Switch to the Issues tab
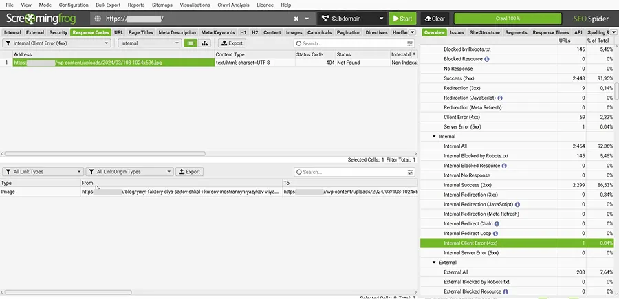The image size is (619, 299). click(457, 33)
